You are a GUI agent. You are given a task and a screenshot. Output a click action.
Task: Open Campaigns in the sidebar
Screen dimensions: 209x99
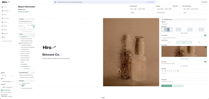pyautogui.click(x=5, y=11)
